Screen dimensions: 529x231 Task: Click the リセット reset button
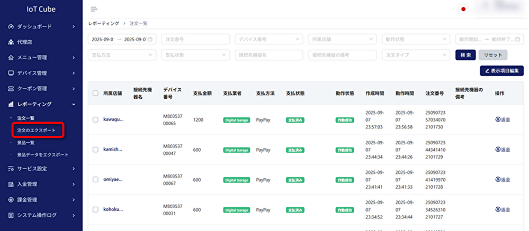tap(492, 55)
